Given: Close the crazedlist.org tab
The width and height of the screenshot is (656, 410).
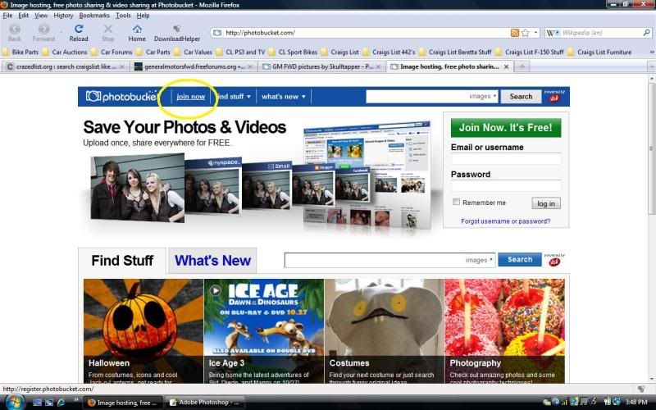Looking at the screenshot, I should point(121,66).
